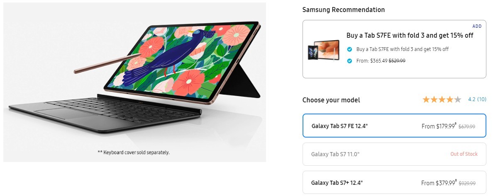
Task: Click the S Pen stylus in the product photo
Action: point(107,63)
